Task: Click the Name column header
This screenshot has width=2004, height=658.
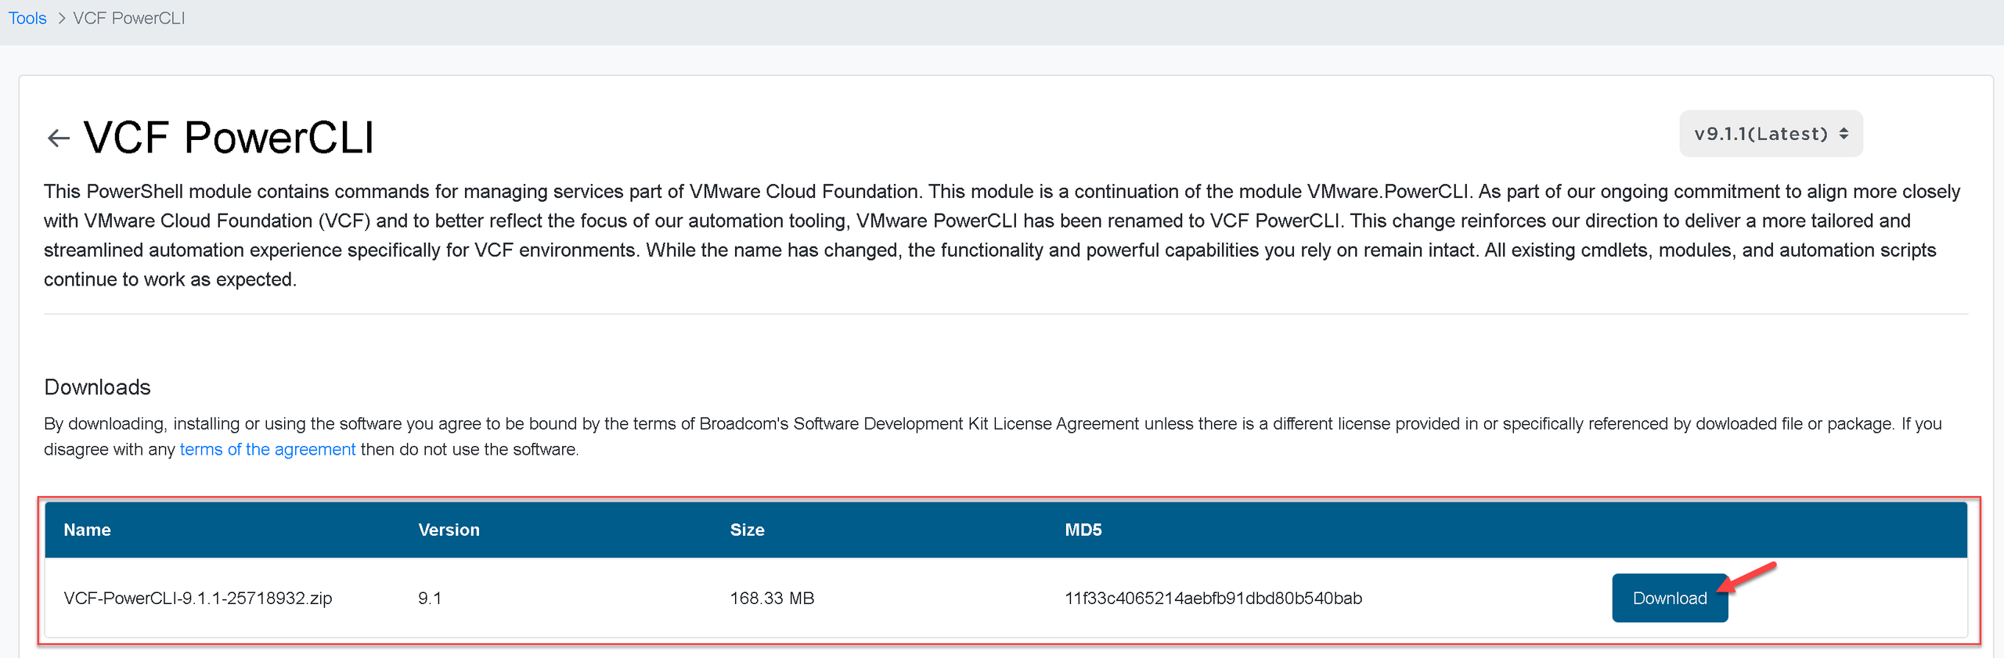Action: point(87,530)
